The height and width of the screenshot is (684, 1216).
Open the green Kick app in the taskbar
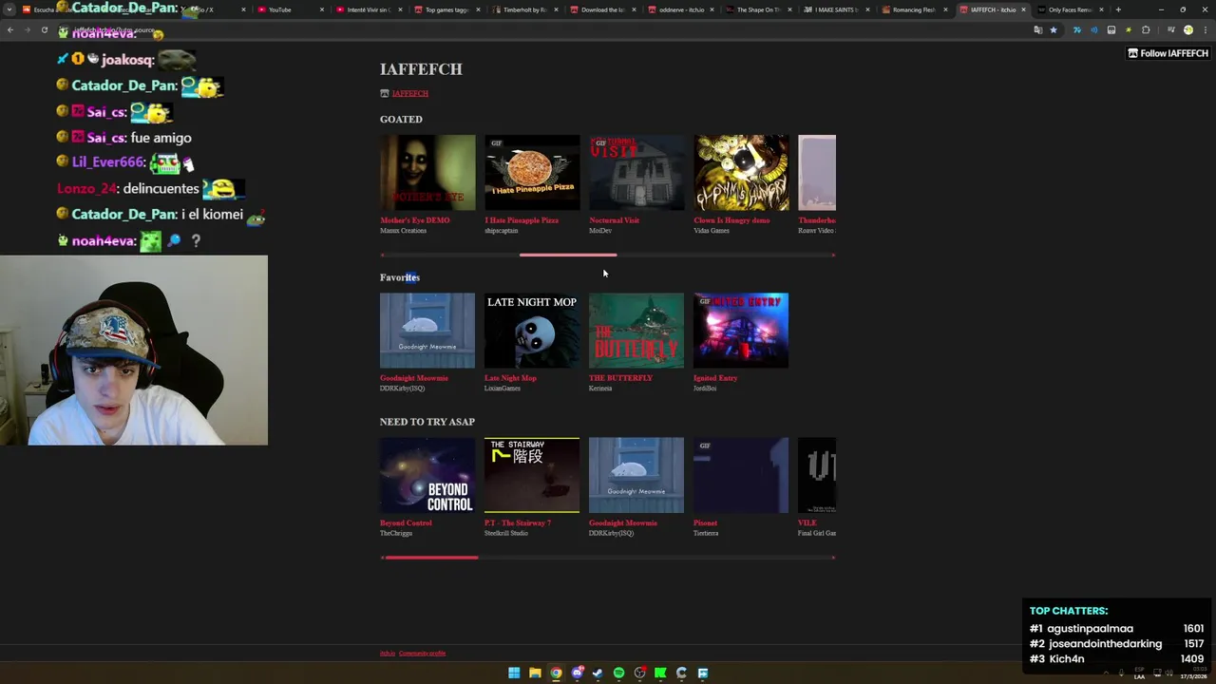click(660, 673)
